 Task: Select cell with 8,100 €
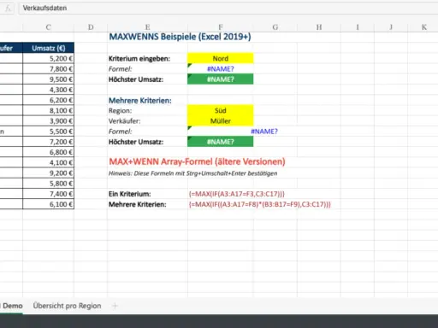pyautogui.click(x=49, y=110)
